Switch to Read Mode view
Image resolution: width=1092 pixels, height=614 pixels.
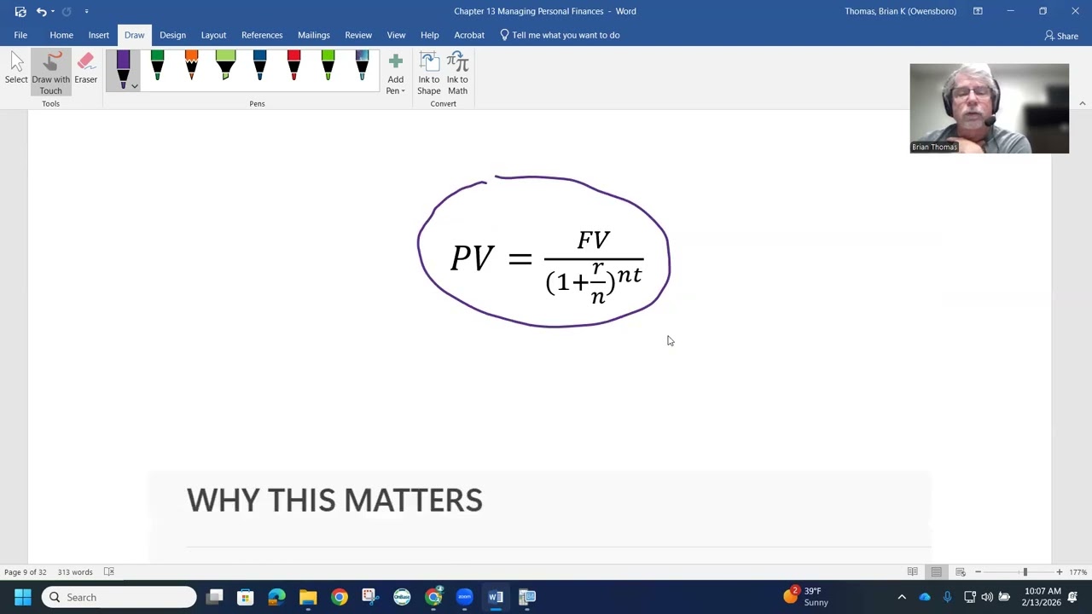pos(912,572)
